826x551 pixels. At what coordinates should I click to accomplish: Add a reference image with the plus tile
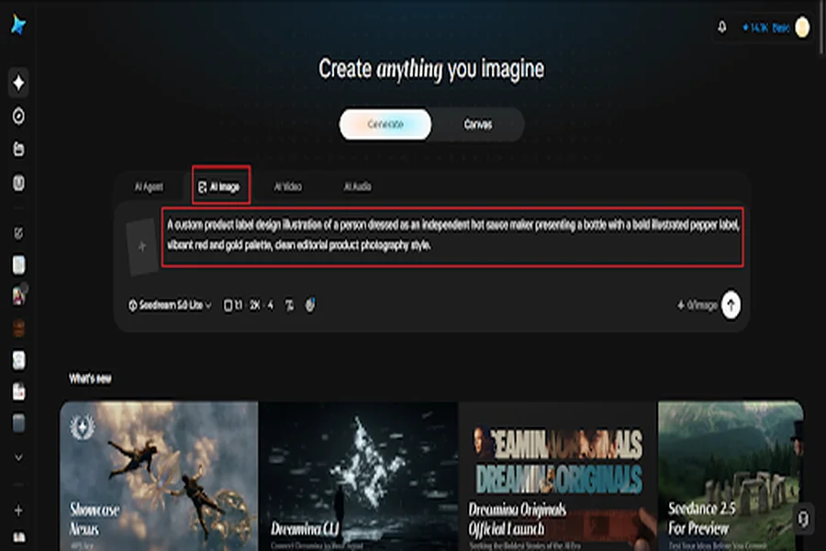coord(142,246)
